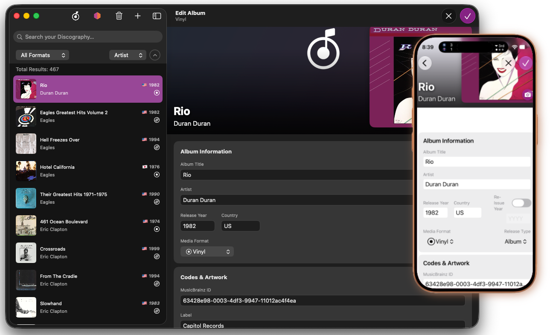Select 461 Ocean Boulevard in the album list
The height and width of the screenshot is (335, 550).
pos(88,225)
